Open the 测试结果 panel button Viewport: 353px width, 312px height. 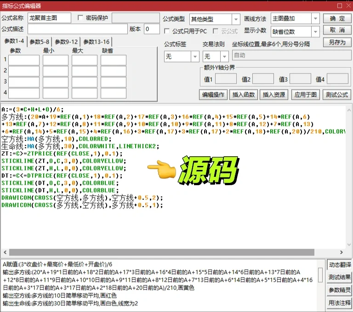340,278
